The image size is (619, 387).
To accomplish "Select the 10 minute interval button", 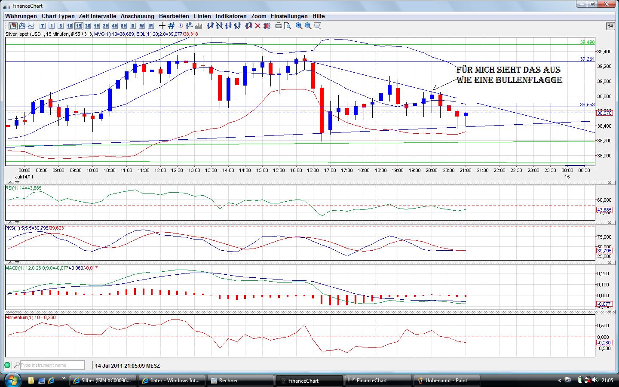I will pyautogui.click(x=70, y=26).
